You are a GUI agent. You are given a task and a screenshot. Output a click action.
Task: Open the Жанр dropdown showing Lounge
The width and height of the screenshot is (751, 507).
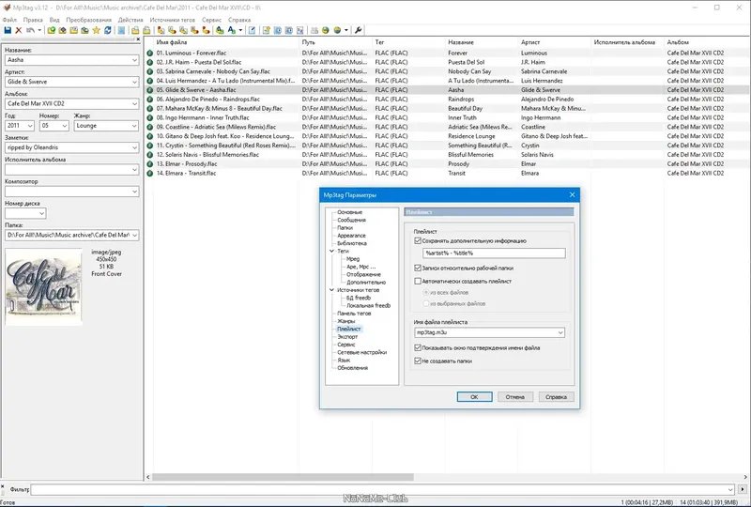(134, 126)
